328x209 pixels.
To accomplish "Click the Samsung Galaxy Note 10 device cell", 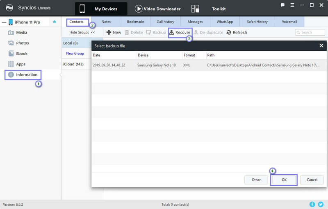I will coord(157,65).
